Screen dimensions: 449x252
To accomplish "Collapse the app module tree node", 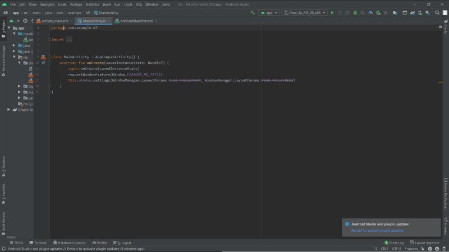I will coord(9,28).
